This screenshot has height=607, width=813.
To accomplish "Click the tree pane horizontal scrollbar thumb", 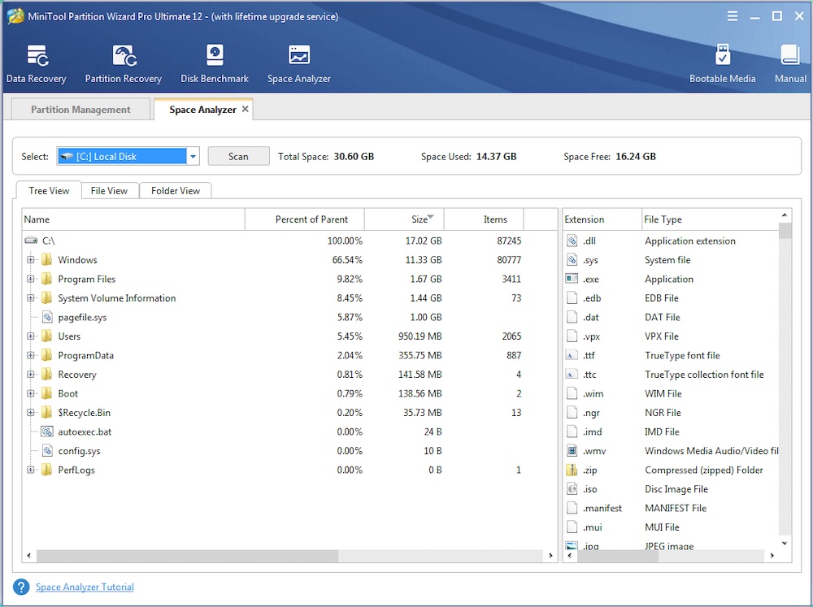I will [187, 556].
